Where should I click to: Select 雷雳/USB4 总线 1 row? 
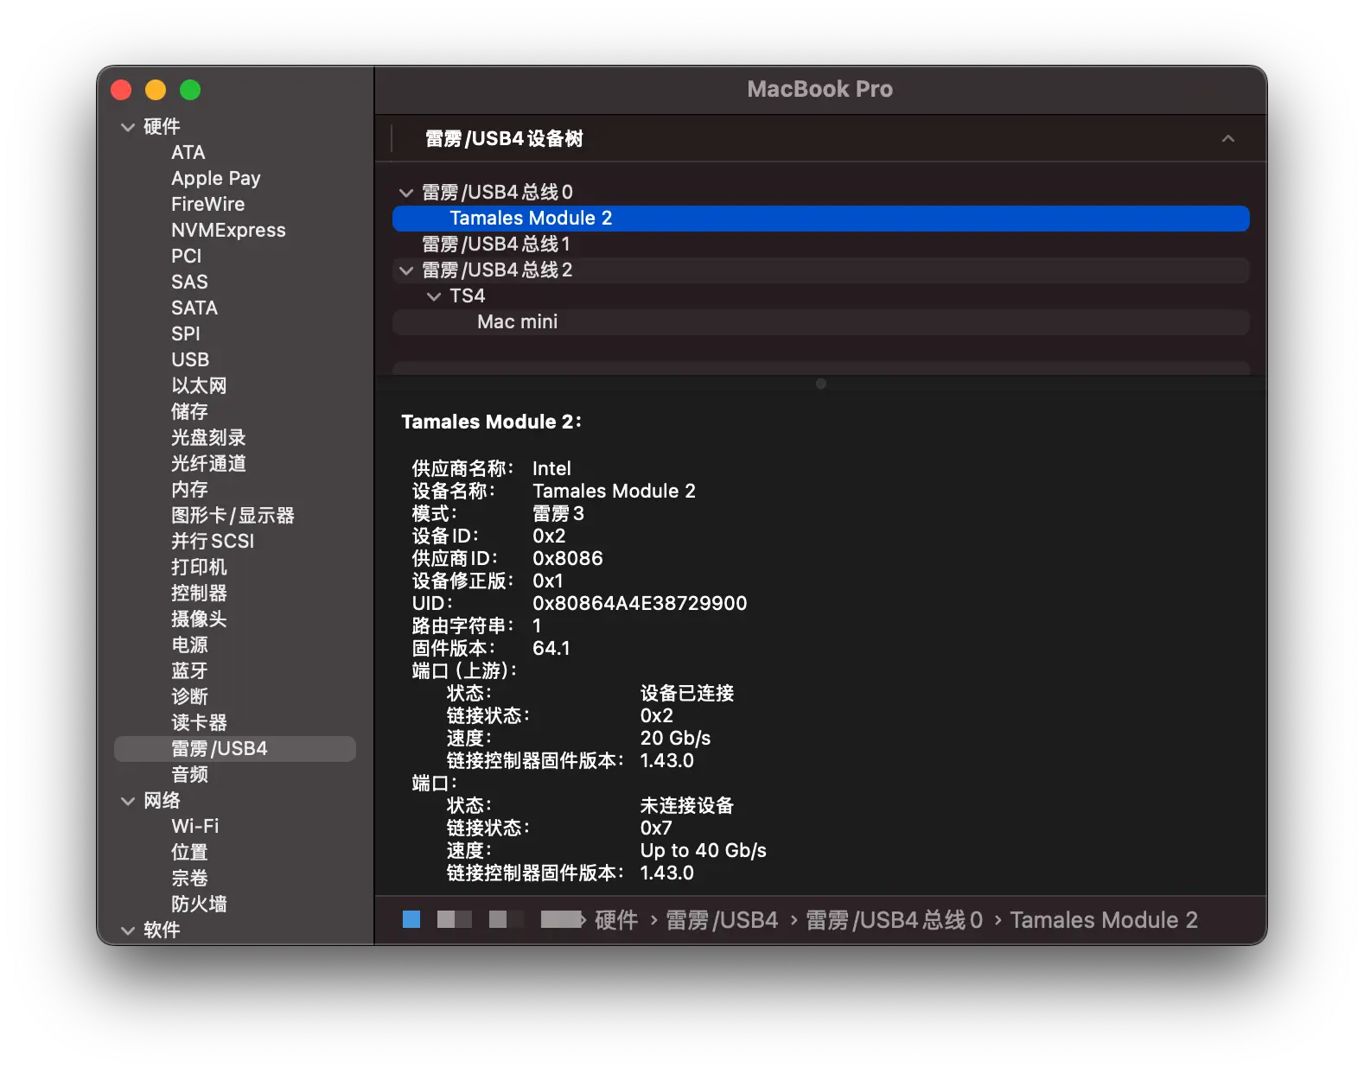[821, 244]
